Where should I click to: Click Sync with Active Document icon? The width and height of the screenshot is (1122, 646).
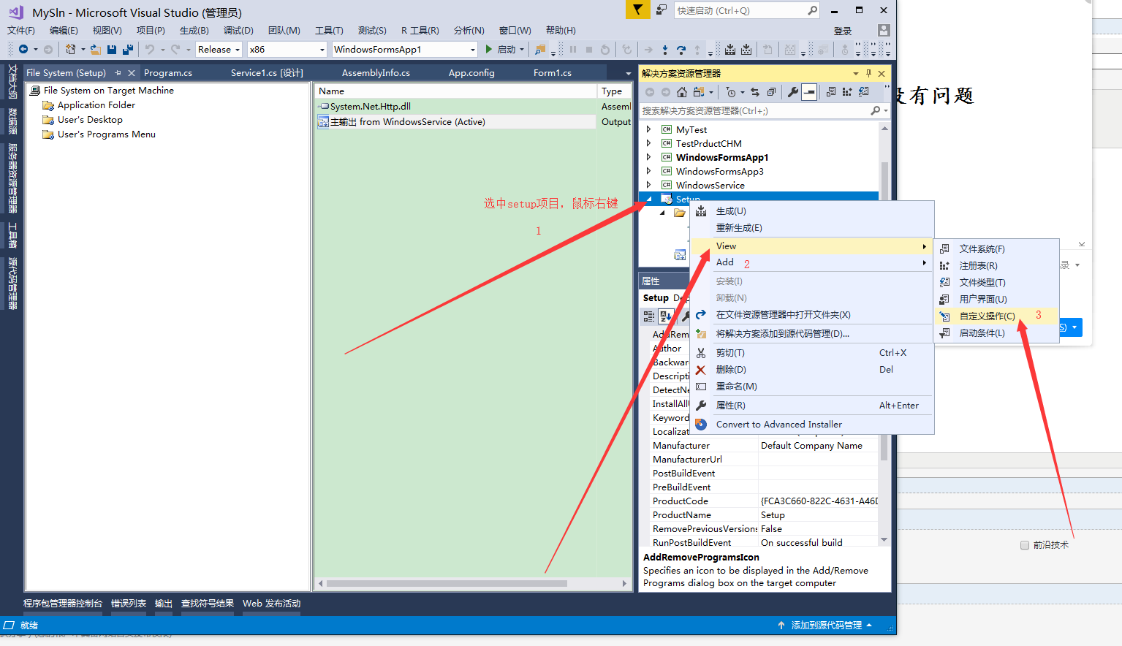(x=755, y=92)
